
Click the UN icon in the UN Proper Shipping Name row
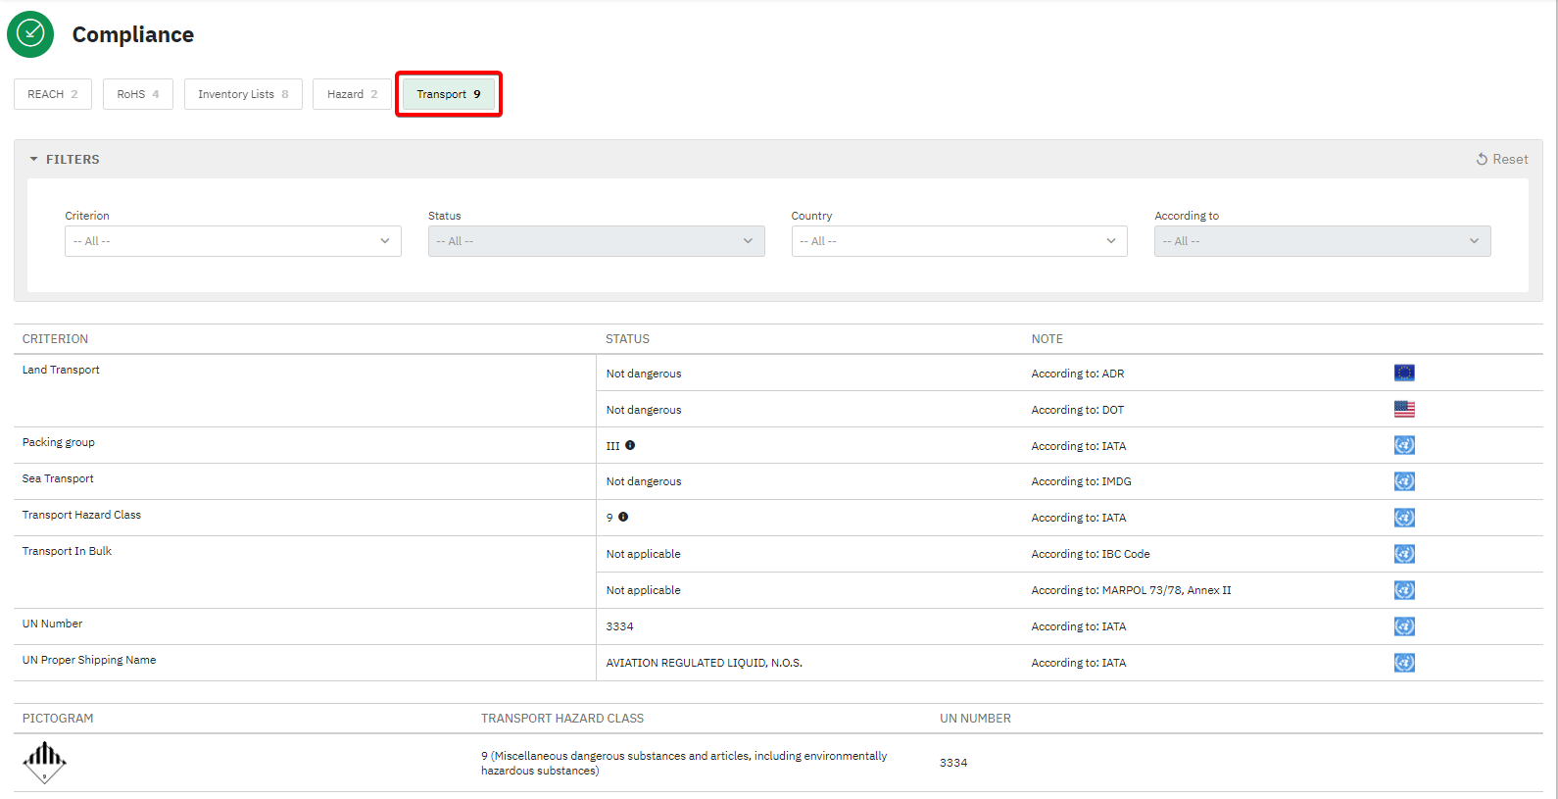click(1403, 663)
